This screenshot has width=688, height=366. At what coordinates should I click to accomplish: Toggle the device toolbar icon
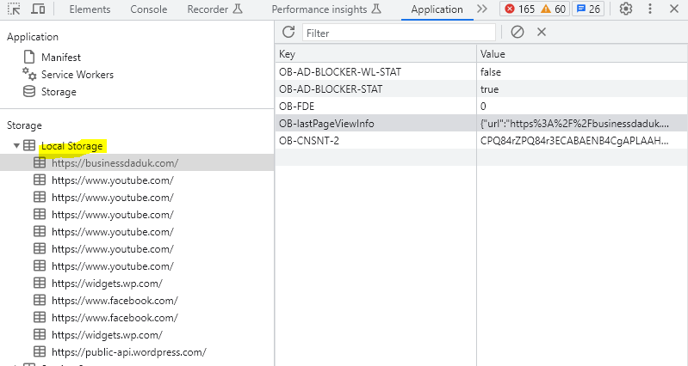pos(38,9)
